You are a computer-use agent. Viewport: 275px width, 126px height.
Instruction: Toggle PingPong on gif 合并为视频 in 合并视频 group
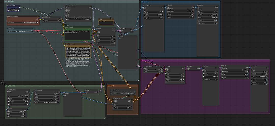(154, 17)
